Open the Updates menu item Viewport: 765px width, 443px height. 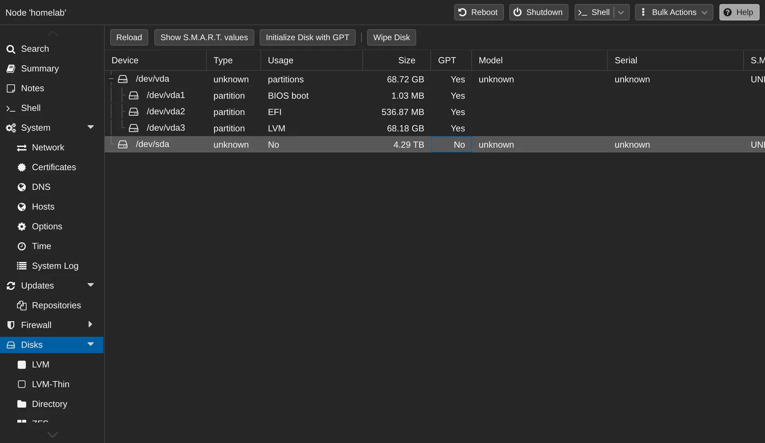[x=52, y=286]
